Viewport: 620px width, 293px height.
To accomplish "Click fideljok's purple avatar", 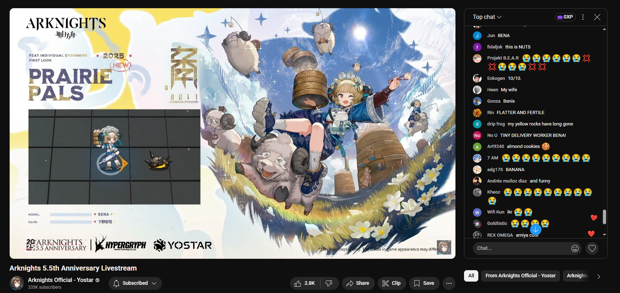I will [x=477, y=47].
